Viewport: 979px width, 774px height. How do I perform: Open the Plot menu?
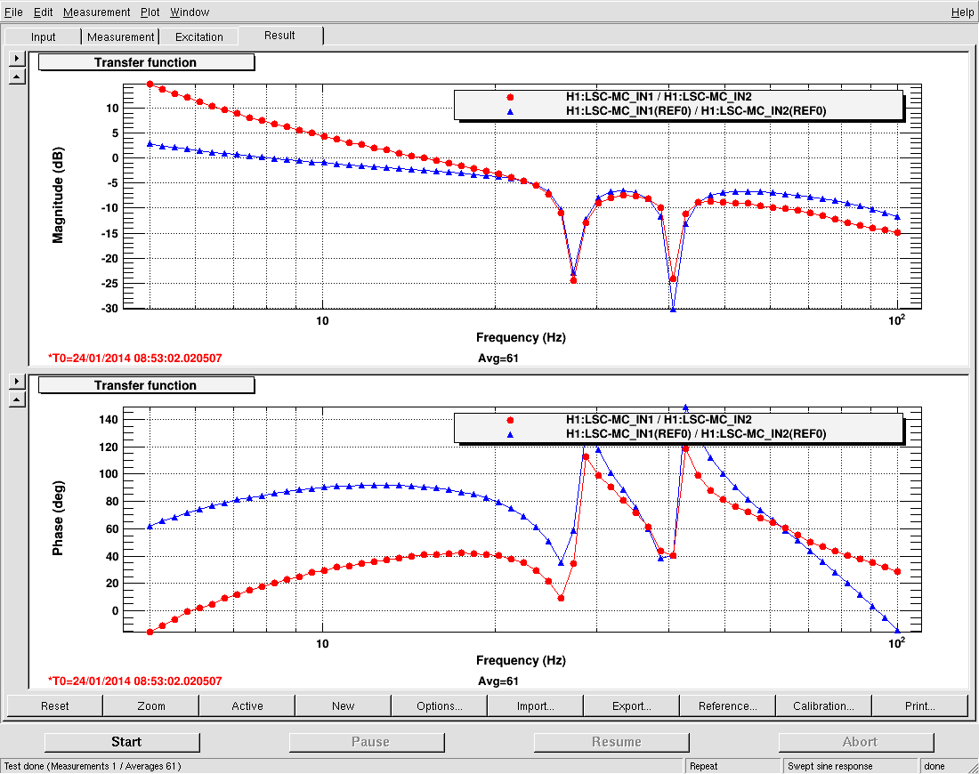[150, 12]
